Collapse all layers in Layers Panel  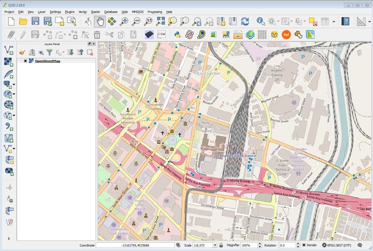(80, 52)
